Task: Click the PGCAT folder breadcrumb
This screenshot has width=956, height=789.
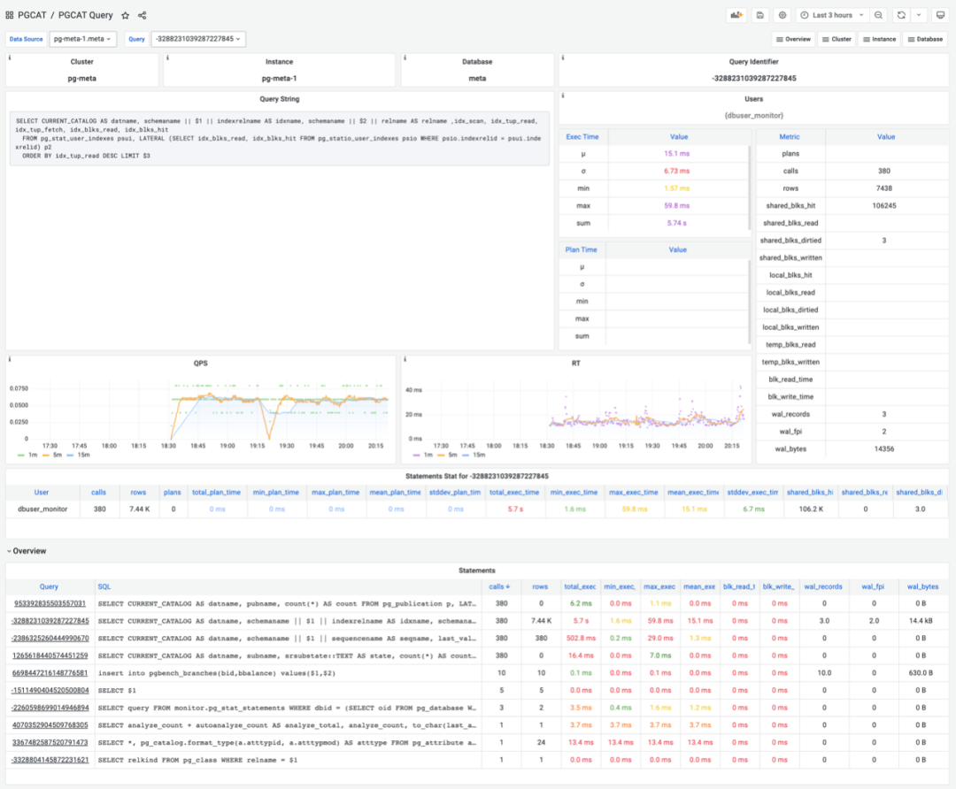Action: coord(33,15)
